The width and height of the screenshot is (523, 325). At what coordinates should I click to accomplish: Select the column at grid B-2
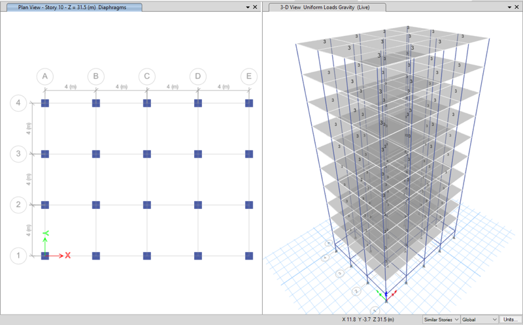[96, 205]
